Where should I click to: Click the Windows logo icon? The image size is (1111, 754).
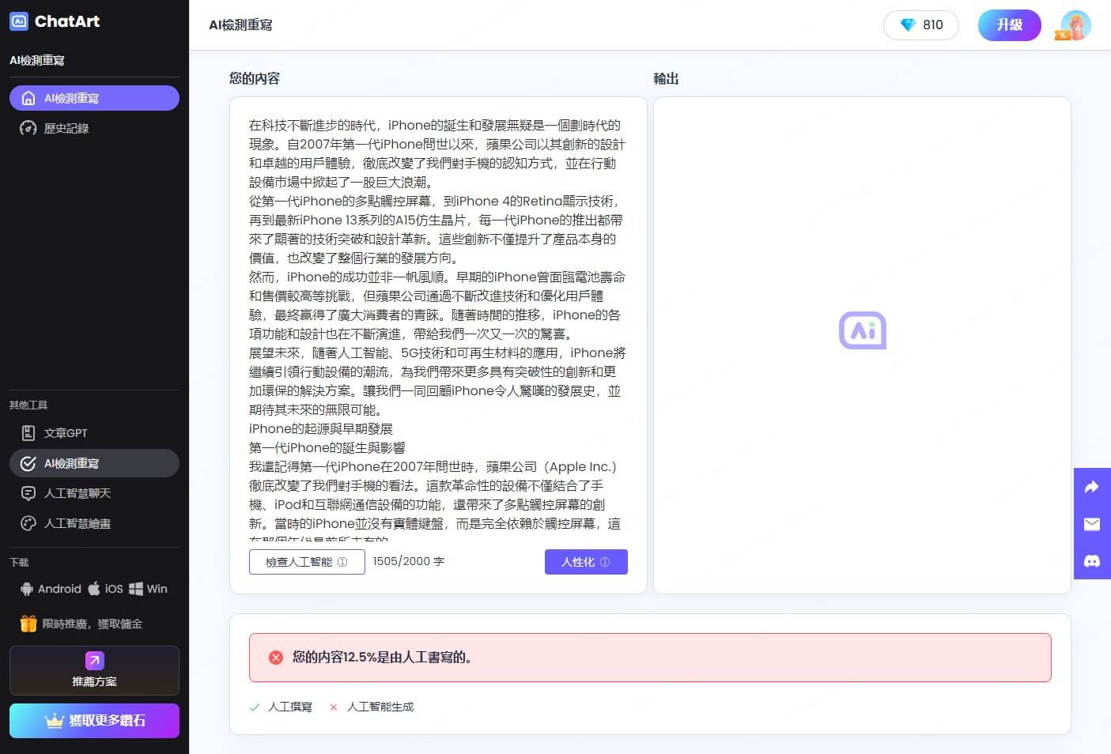click(136, 589)
